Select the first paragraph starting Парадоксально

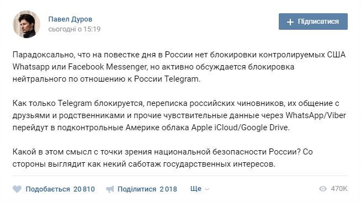[x=179, y=67]
